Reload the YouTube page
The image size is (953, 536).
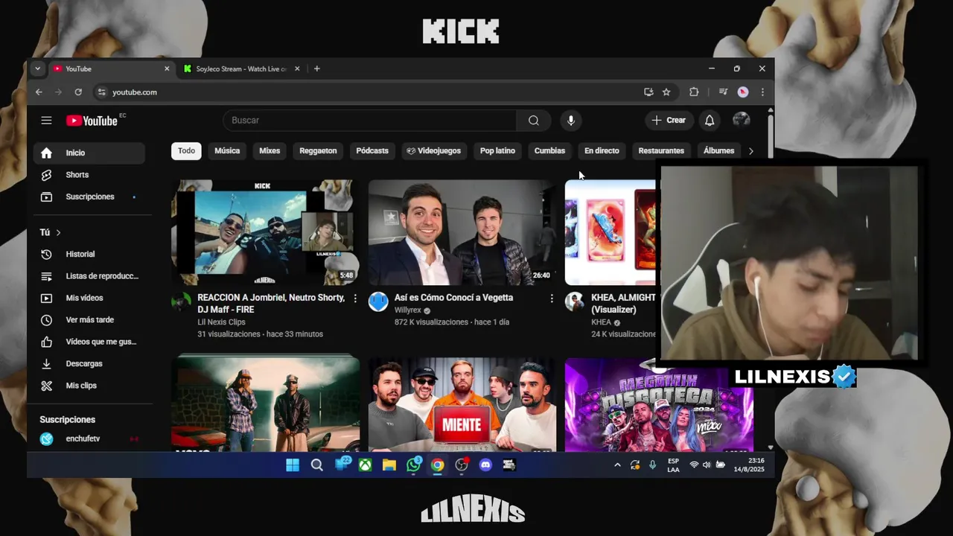(78, 92)
